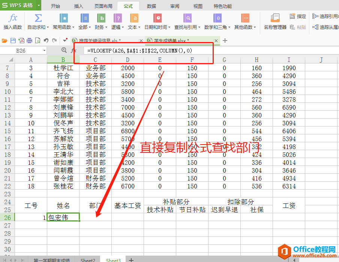Open the All functions (全部) icon
The image size is (339, 262).
point(84,18)
